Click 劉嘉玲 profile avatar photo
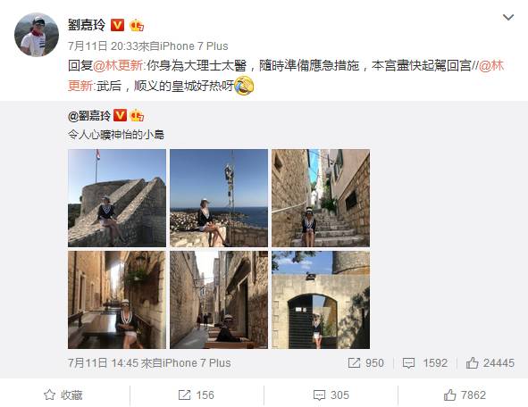 (x=37, y=35)
